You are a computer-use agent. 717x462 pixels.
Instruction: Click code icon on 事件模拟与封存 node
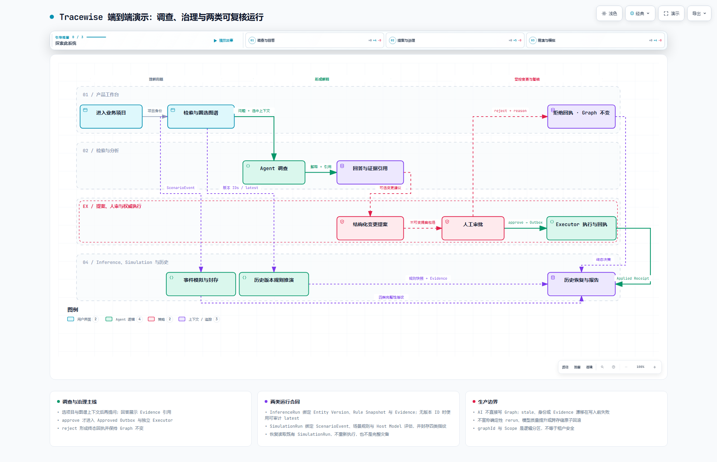tap(172, 278)
